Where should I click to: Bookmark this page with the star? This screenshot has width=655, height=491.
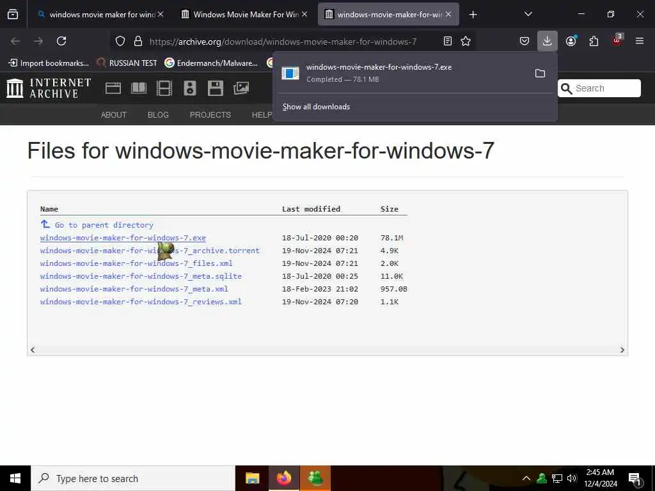point(466,41)
